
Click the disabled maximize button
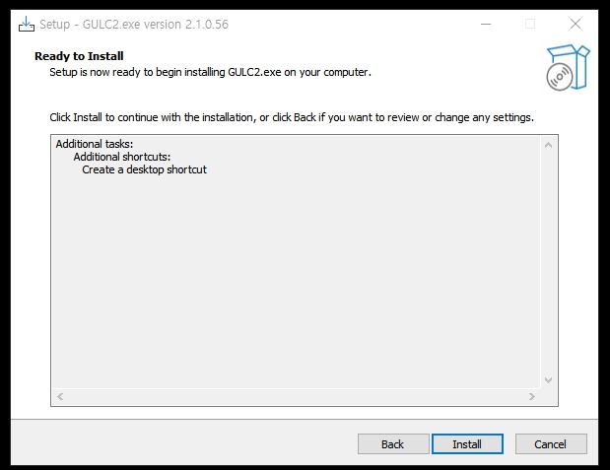point(530,24)
